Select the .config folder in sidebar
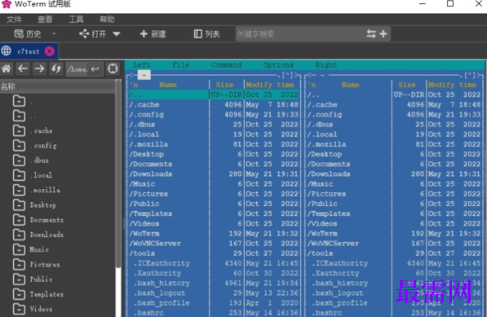Viewport: 487px width, 317px height. coord(43,146)
